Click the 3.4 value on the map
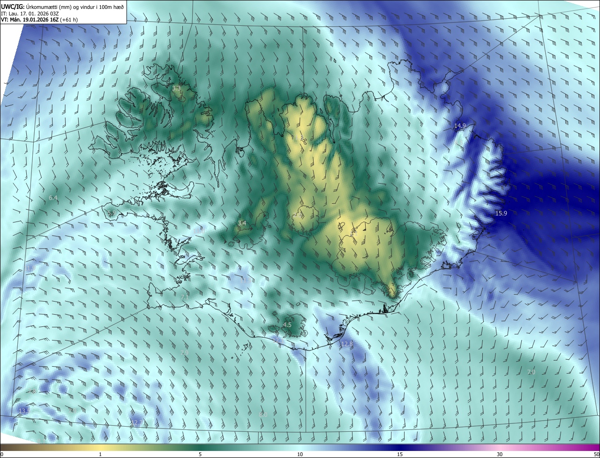 pyautogui.click(x=242, y=223)
